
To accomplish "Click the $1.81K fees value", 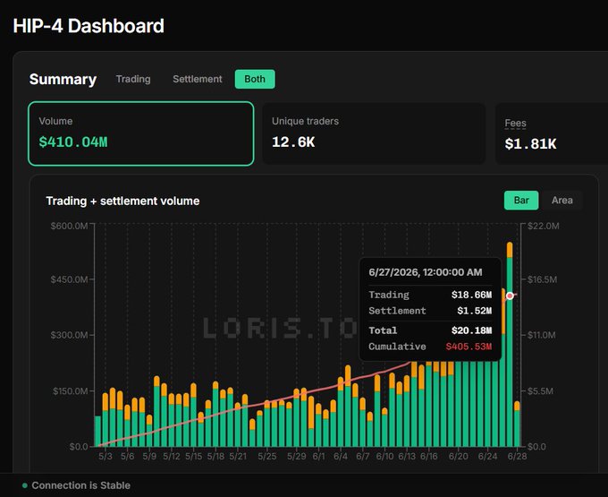I will tap(530, 144).
